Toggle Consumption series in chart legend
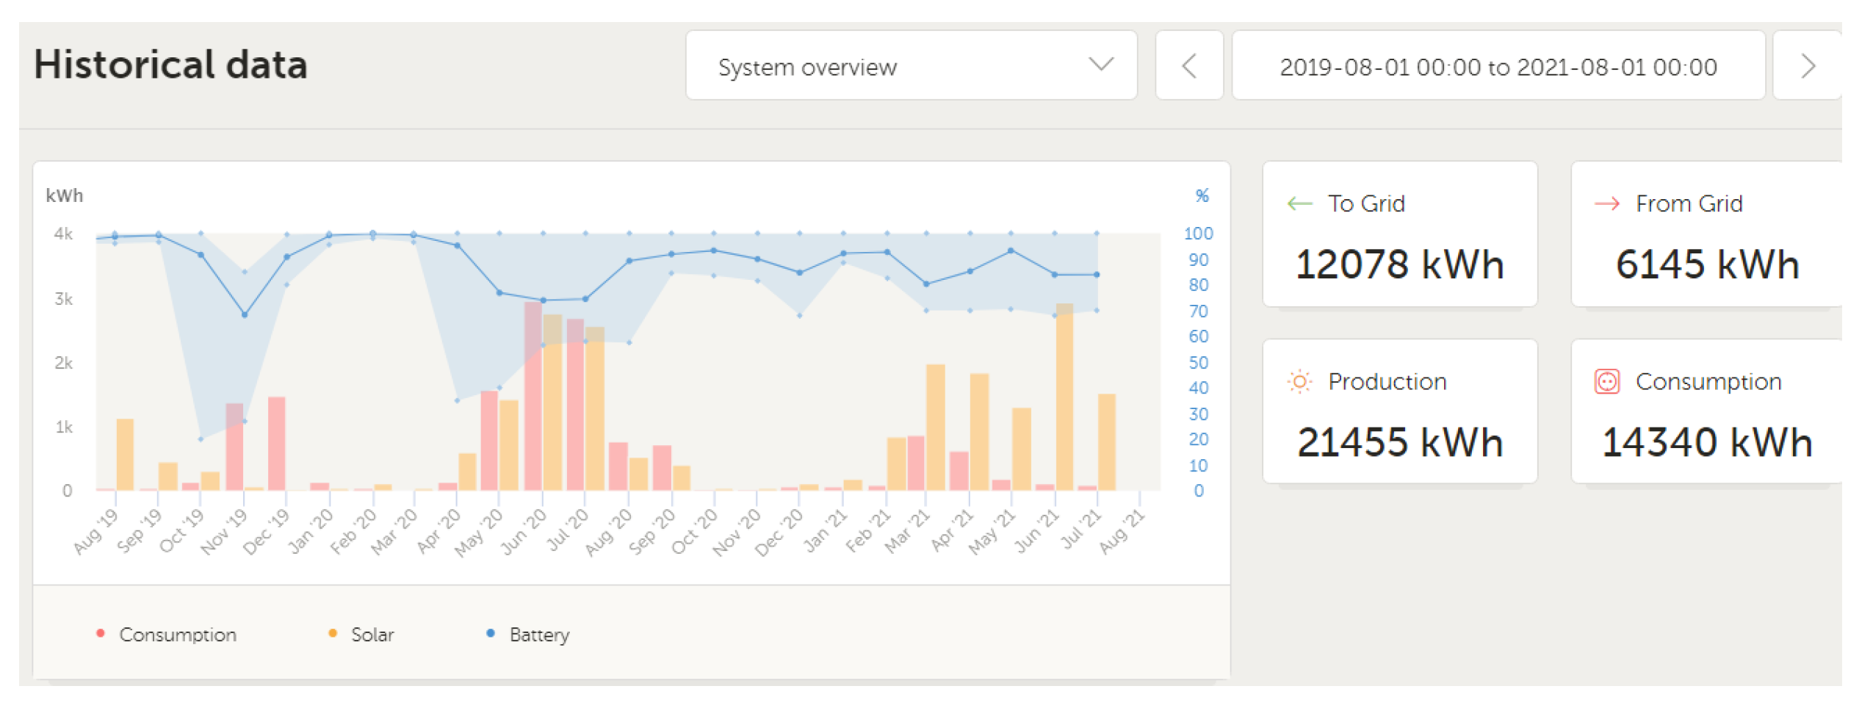This screenshot has width=1873, height=711. [177, 634]
